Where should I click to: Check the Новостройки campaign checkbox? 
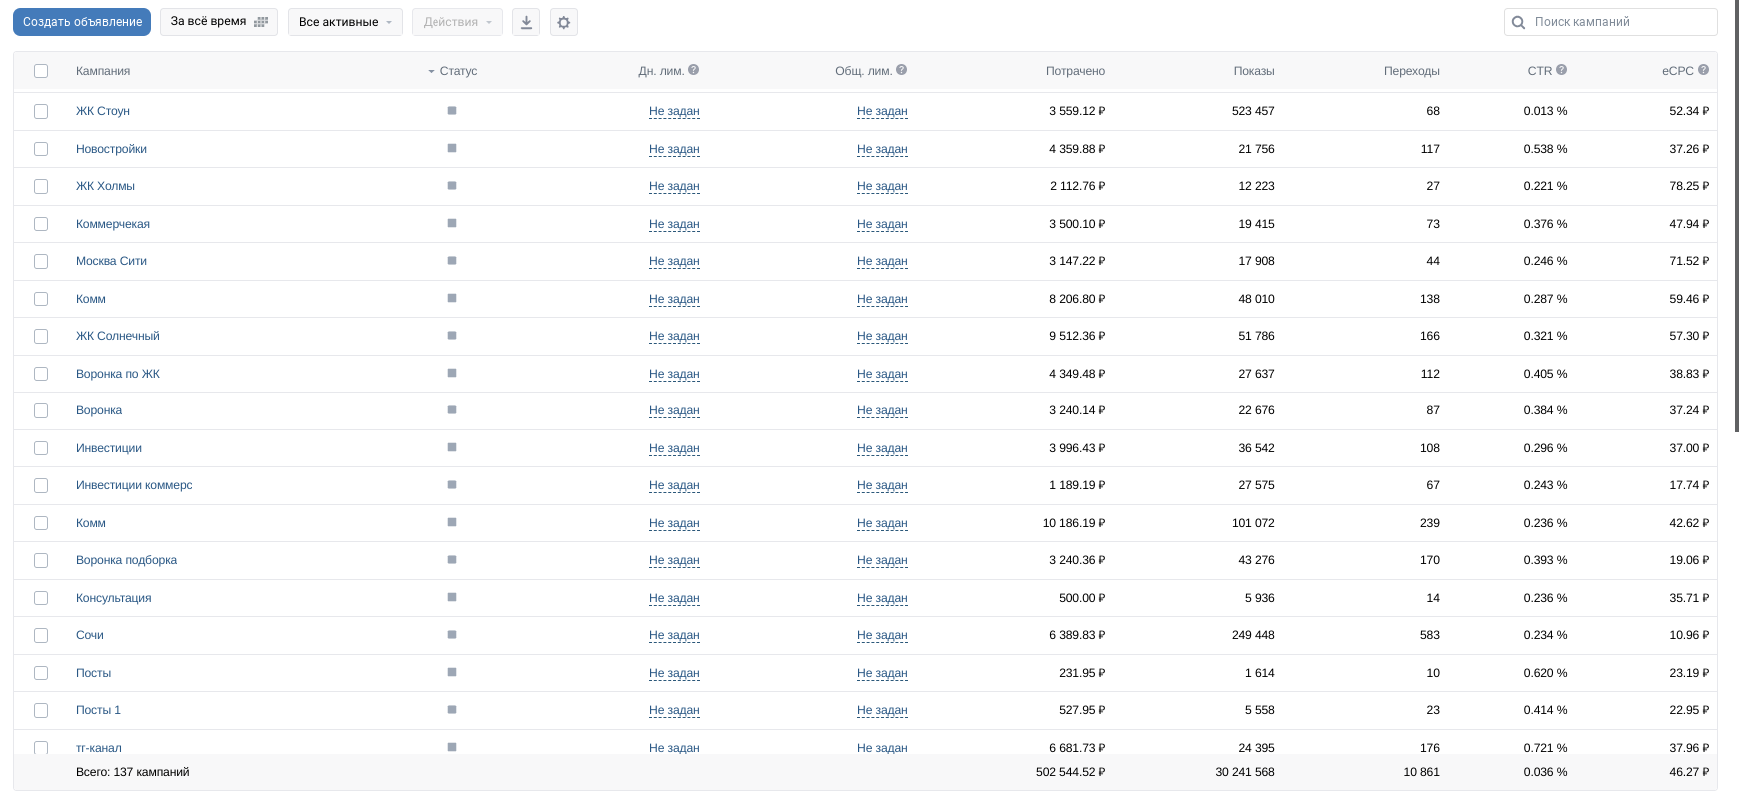click(x=41, y=149)
